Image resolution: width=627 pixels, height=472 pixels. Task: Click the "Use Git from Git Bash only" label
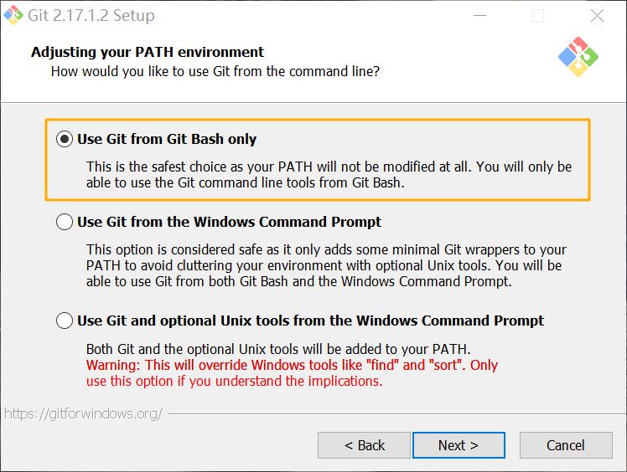click(167, 139)
